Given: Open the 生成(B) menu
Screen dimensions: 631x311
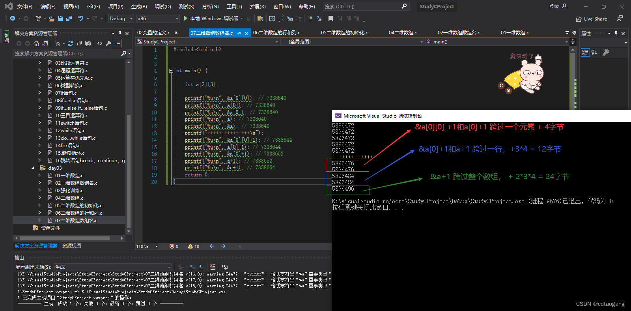Looking at the screenshot, I should click(x=139, y=7).
